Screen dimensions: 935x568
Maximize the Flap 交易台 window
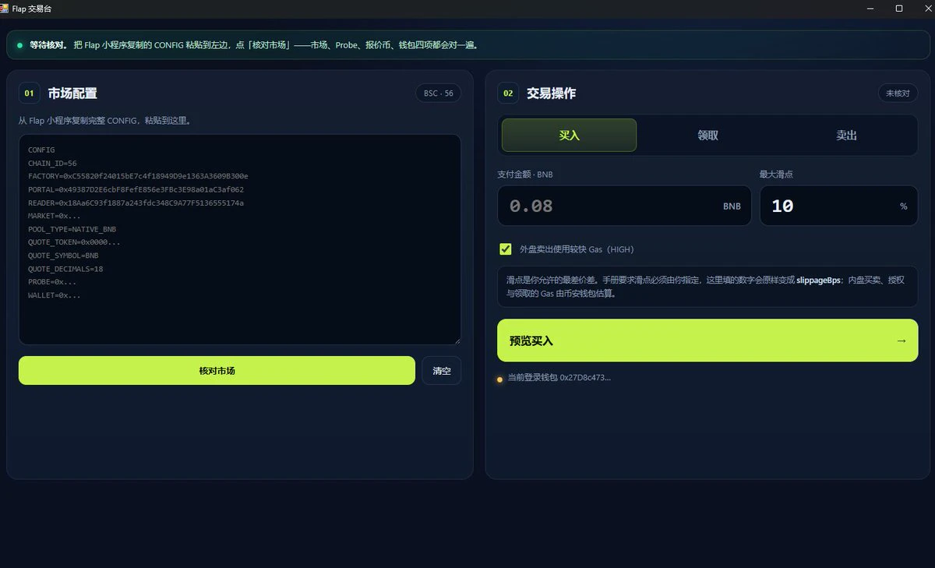click(899, 8)
